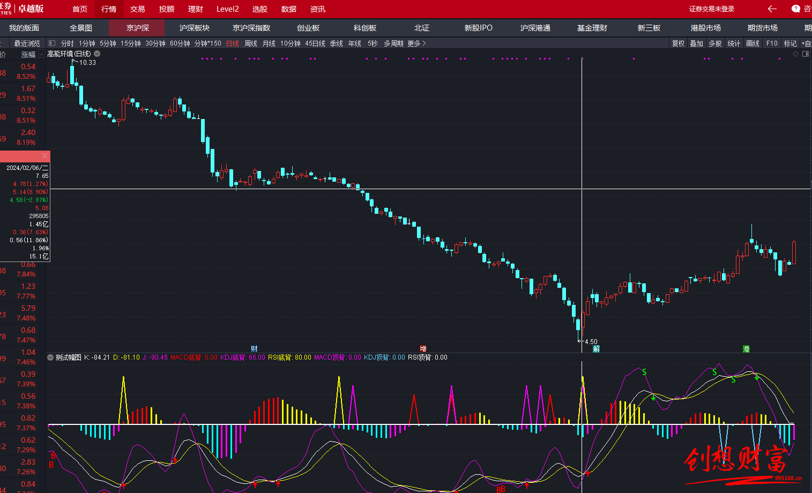The image size is (812, 493).
Task: Toggle the left list panel icon beside 分时
Action: pyautogui.click(x=52, y=43)
